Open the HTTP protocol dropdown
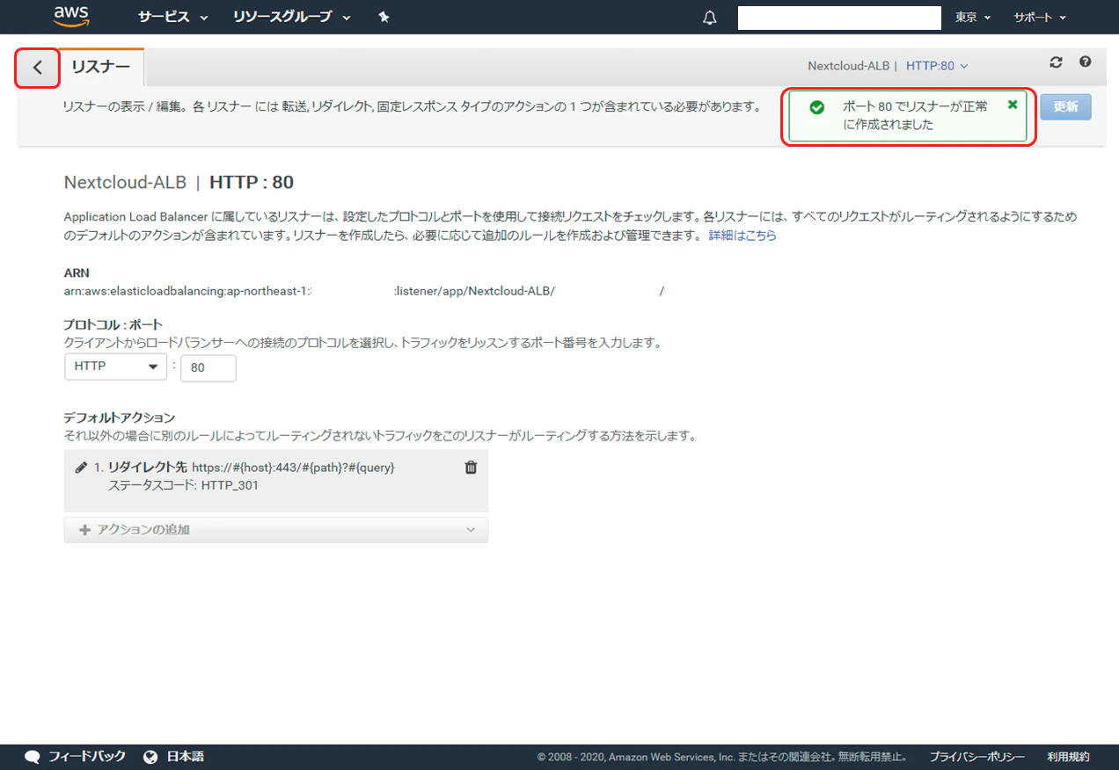1119x770 pixels. pos(115,367)
